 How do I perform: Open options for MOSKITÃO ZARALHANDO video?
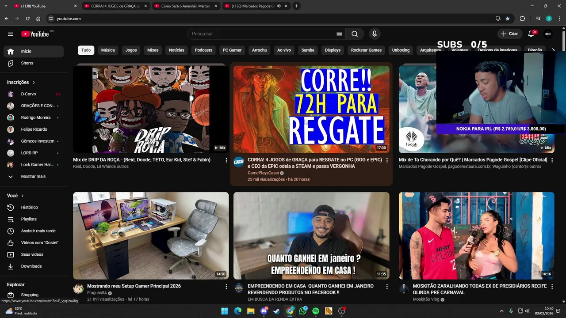[x=552, y=287]
